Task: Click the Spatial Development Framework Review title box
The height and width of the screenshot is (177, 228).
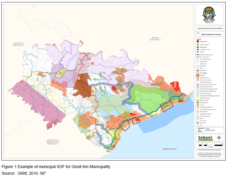Action: 210,29
